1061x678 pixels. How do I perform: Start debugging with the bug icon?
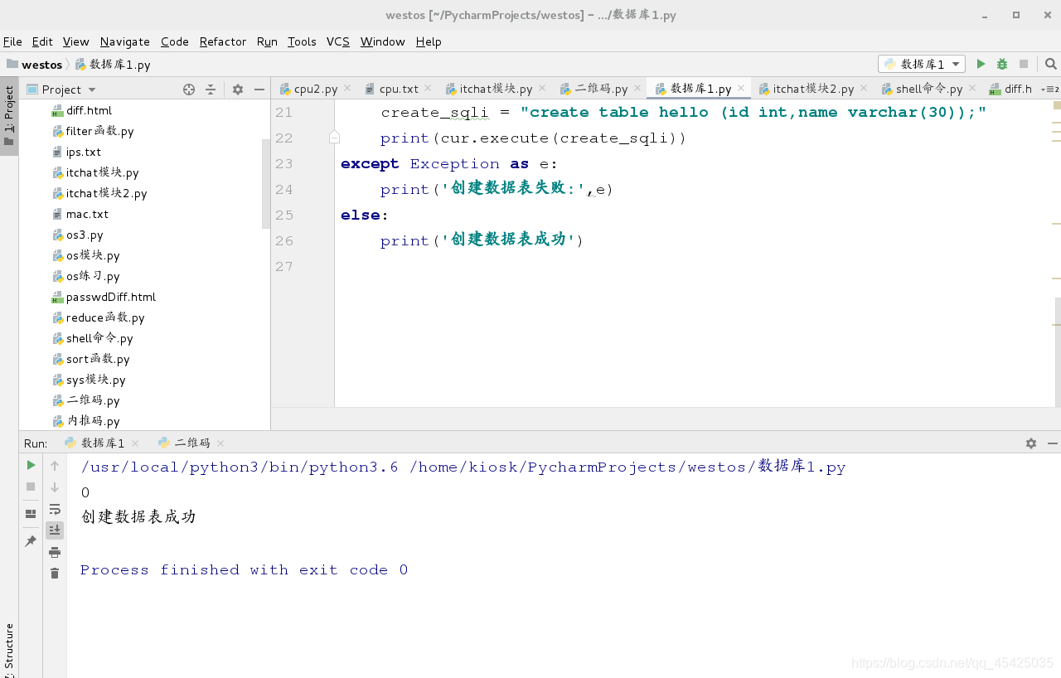(1002, 64)
